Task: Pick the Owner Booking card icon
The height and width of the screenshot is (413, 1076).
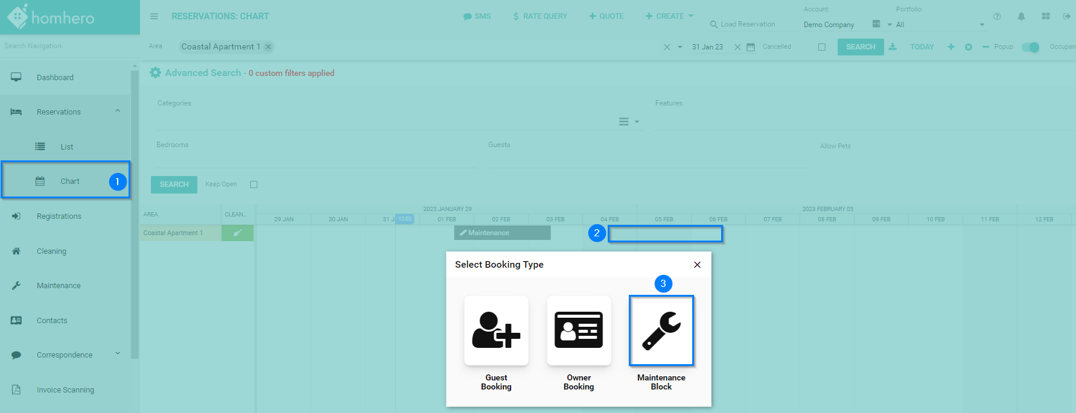Action: tap(579, 330)
